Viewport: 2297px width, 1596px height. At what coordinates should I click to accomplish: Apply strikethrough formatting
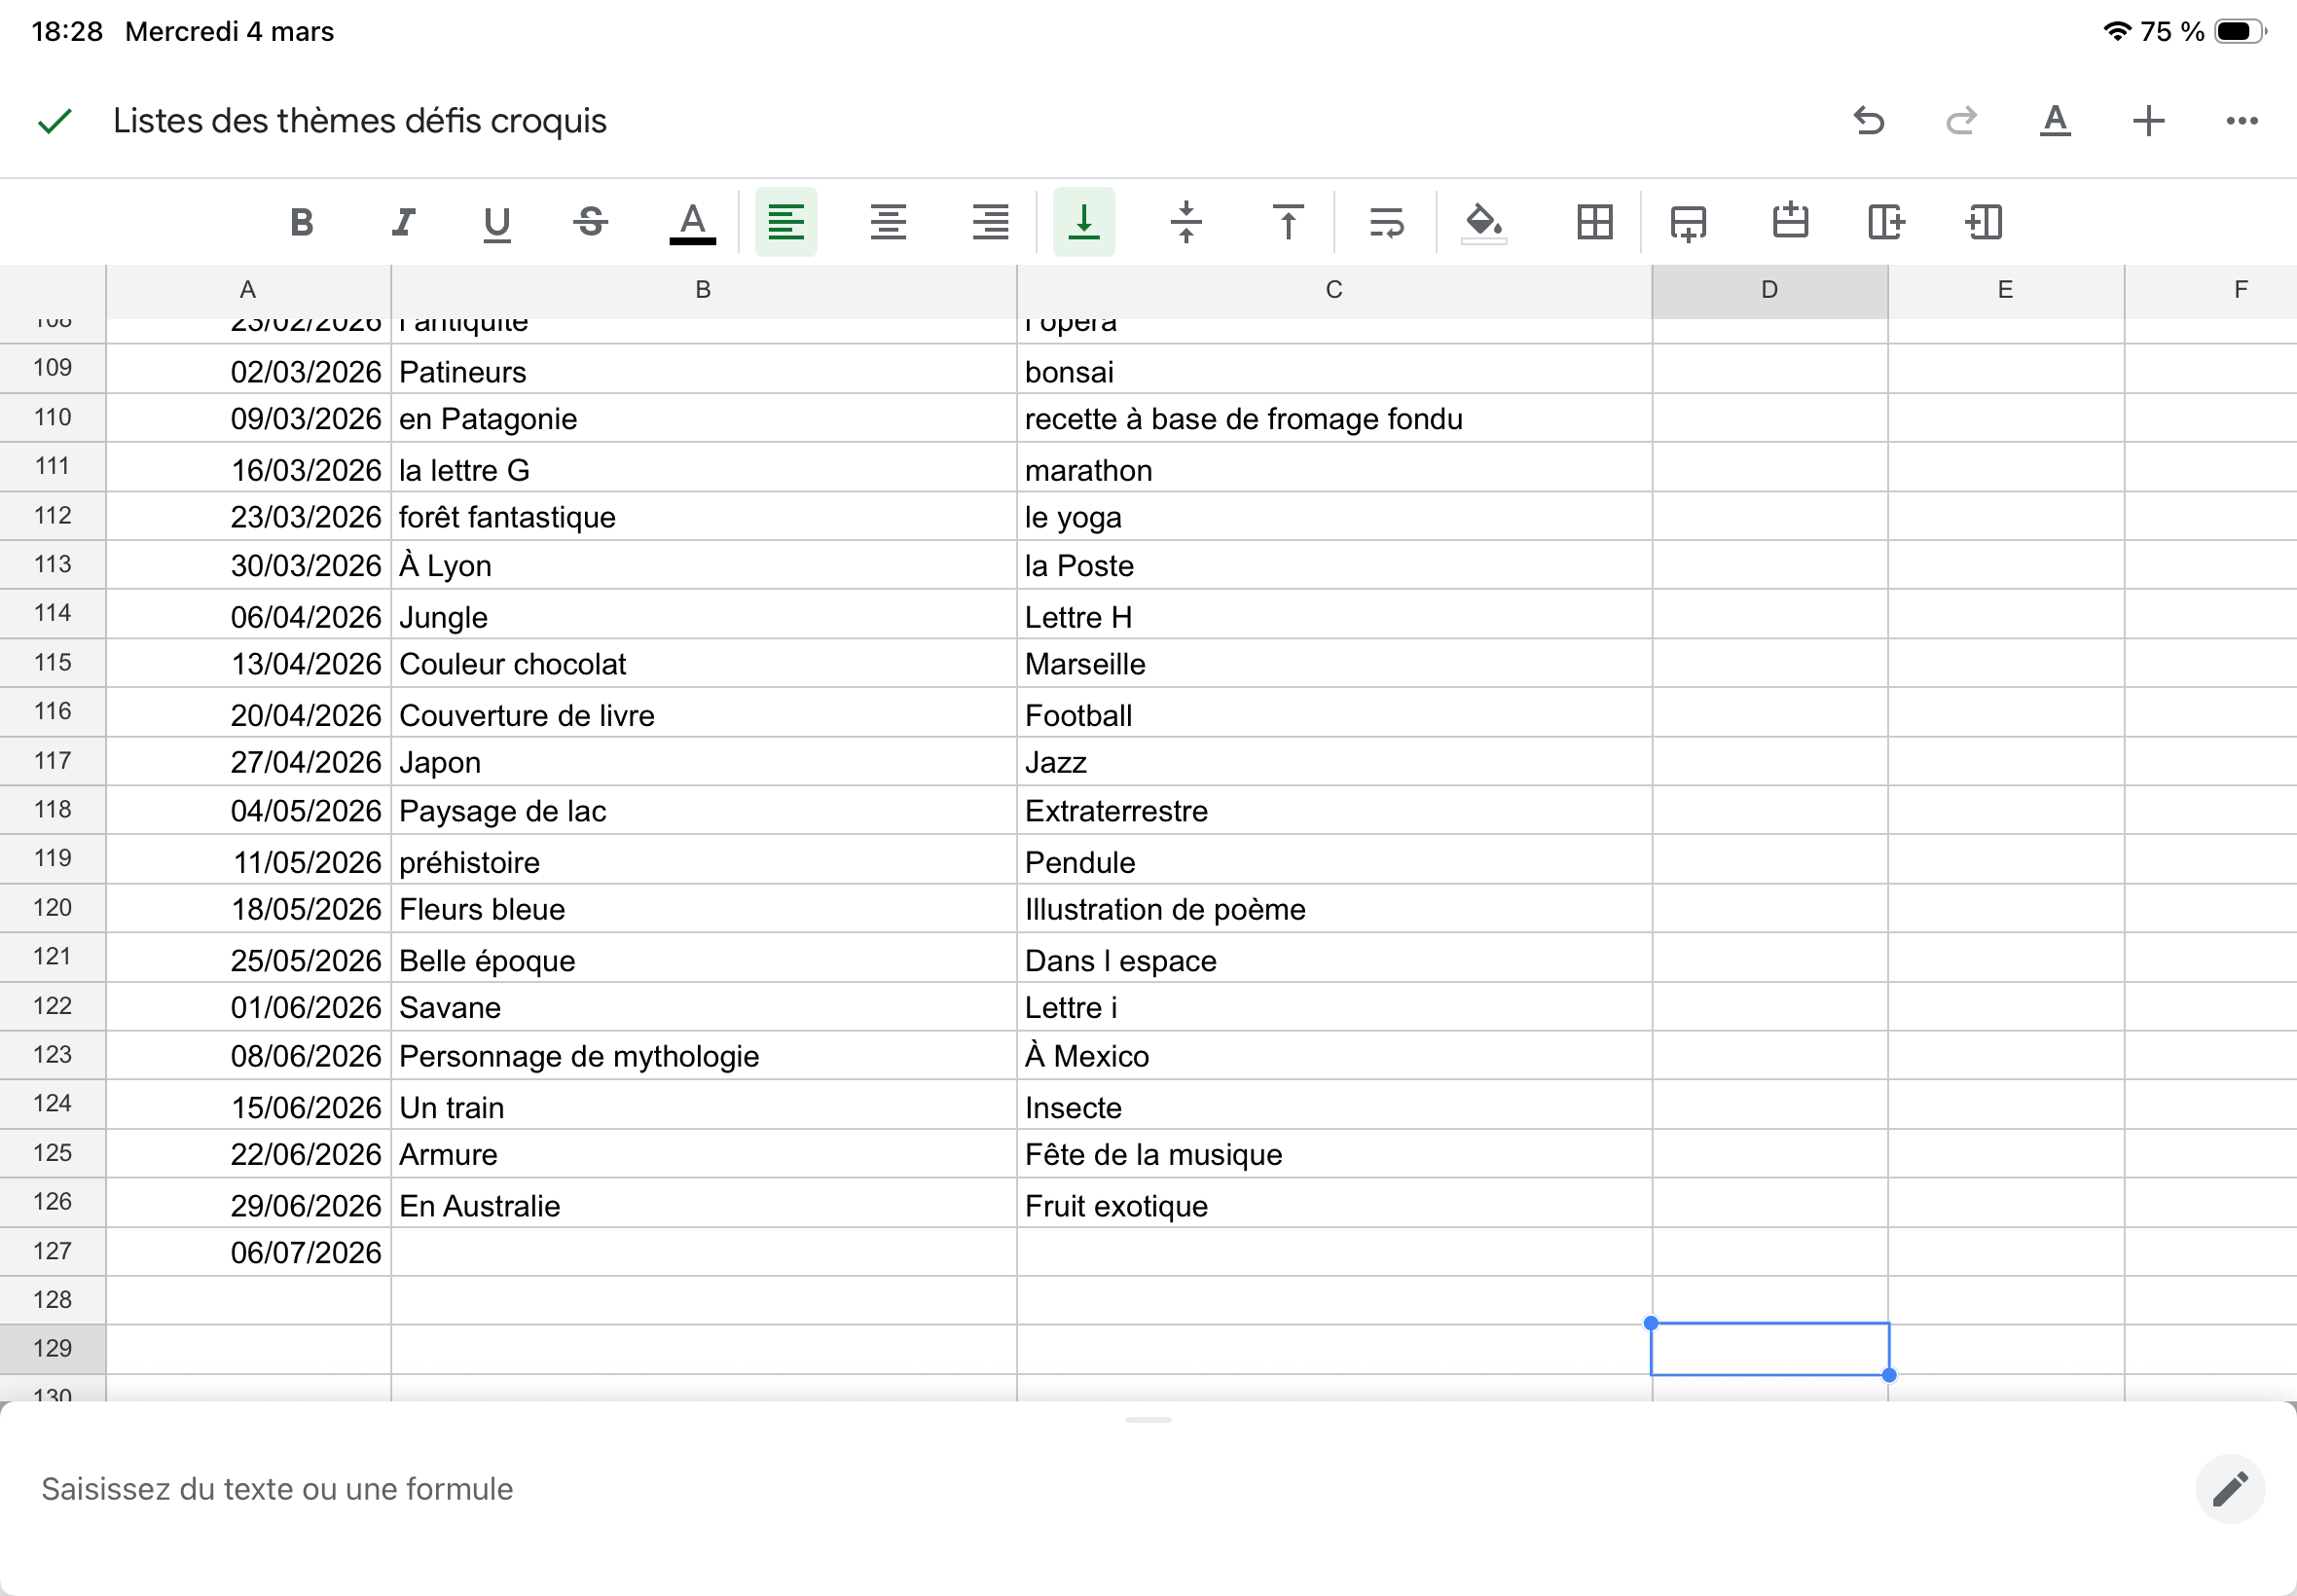(x=591, y=222)
